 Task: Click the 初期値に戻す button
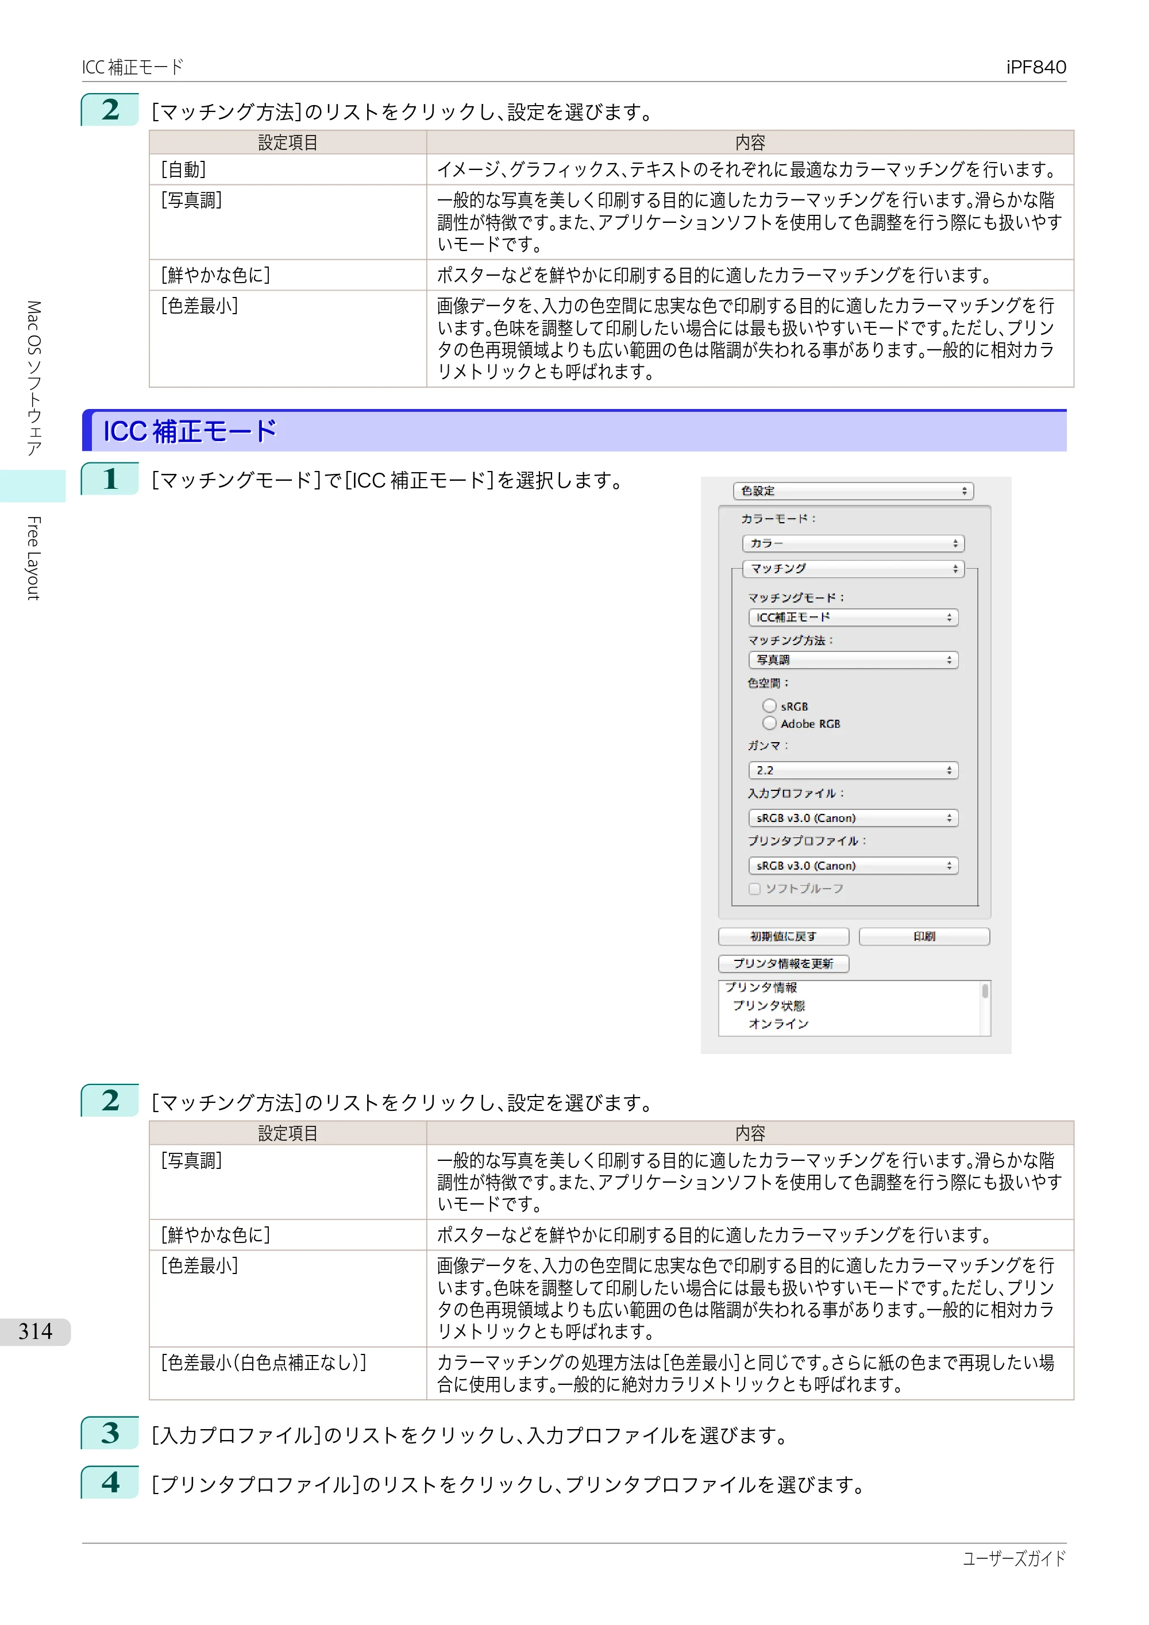783,936
